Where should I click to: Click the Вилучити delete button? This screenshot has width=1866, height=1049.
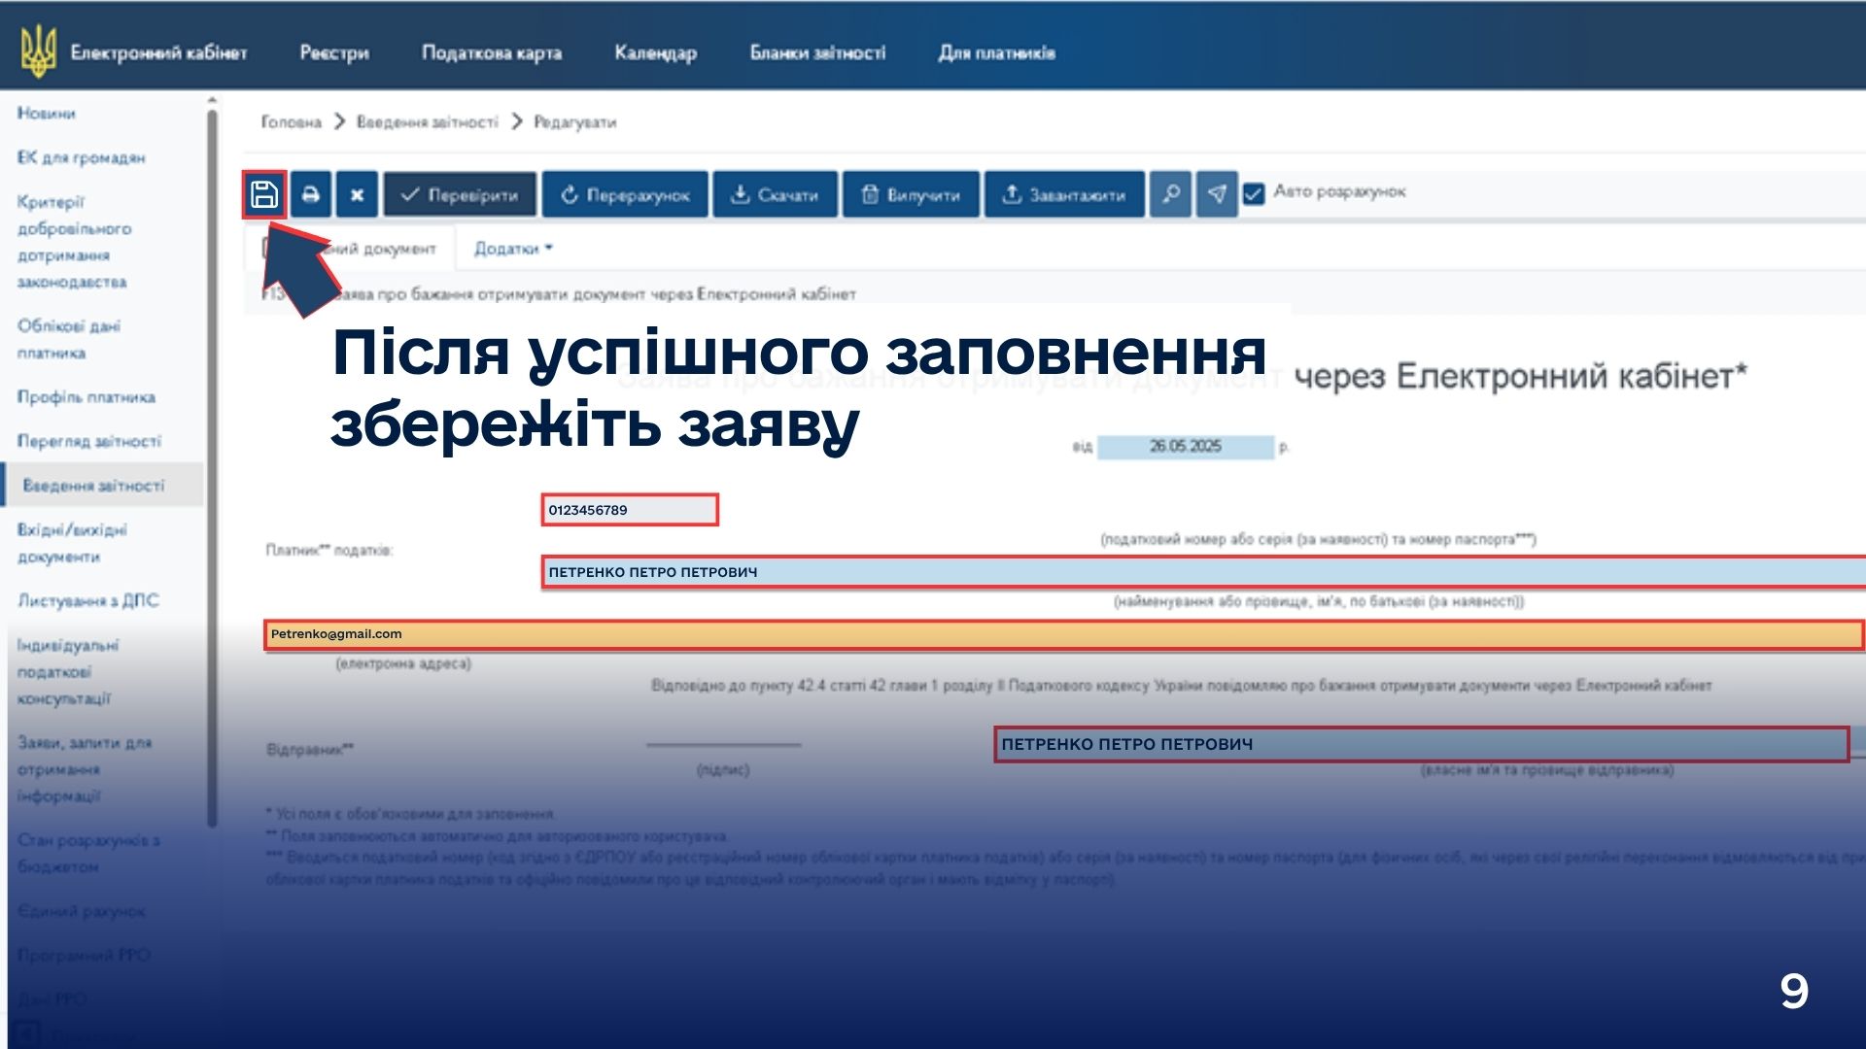[x=911, y=194]
